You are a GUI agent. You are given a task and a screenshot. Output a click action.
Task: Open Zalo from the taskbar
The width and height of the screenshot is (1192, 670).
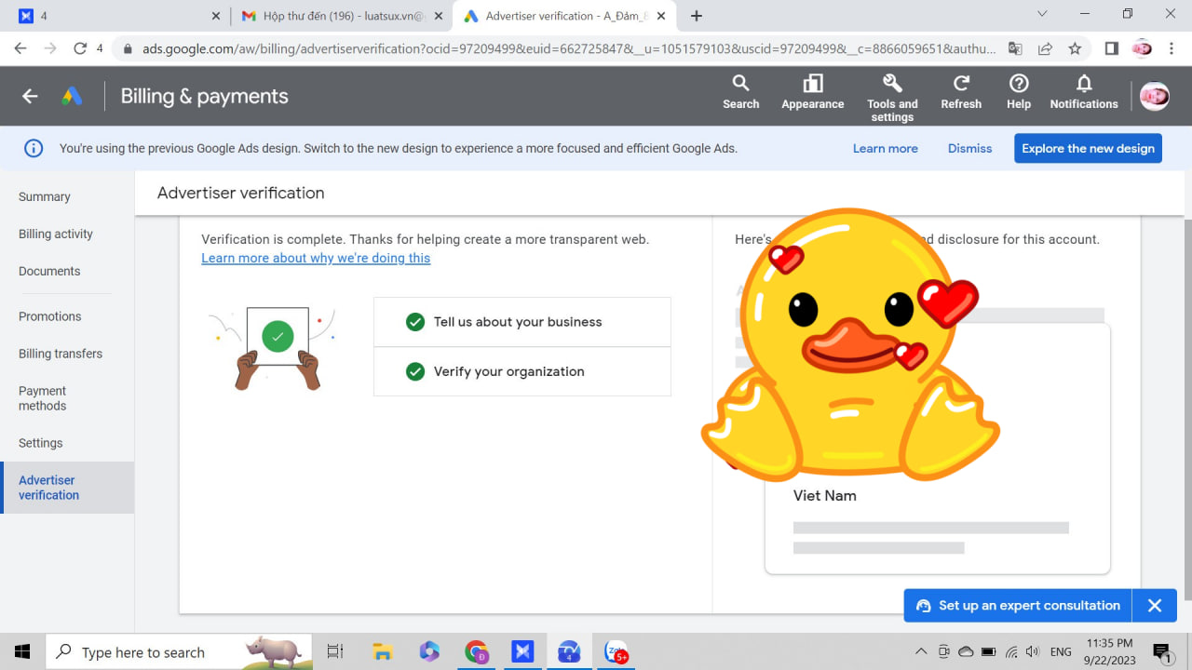616,651
